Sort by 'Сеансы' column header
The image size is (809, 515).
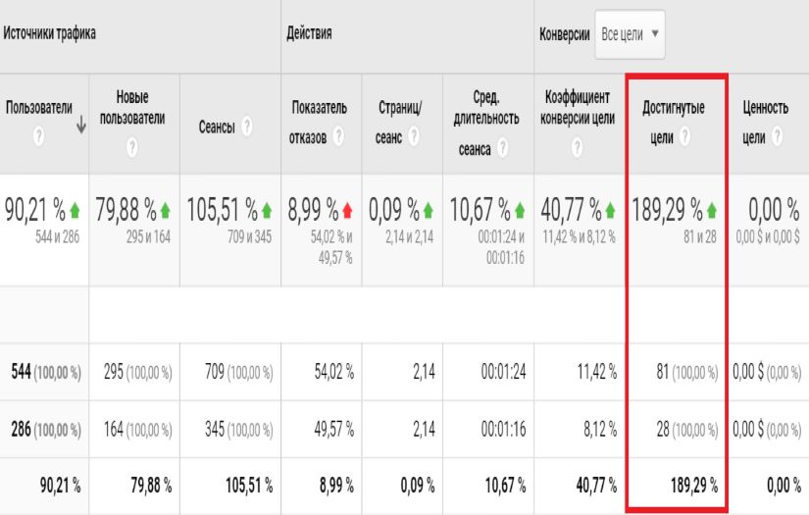pos(217,127)
